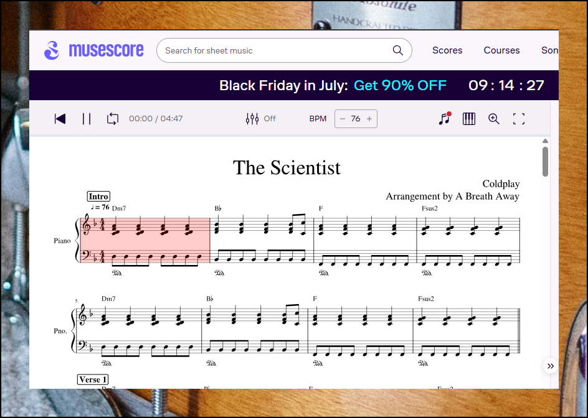Click the 'Black Friday in July:' text
Viewport: 588px width, 418px height.
[x=284, y=85]
